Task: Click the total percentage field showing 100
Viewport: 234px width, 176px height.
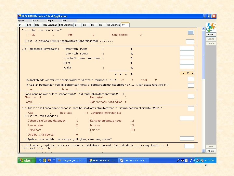Action: (x=187, y=73)
